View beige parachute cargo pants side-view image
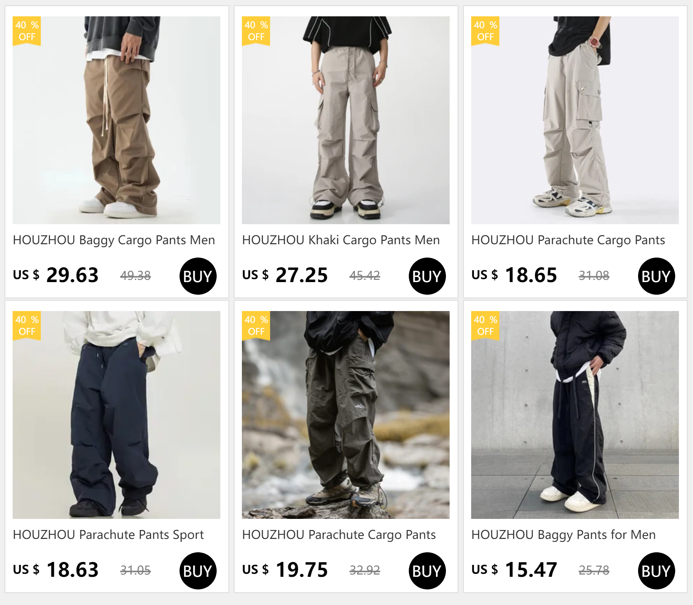693x605 pixels. tap(575, 120)
